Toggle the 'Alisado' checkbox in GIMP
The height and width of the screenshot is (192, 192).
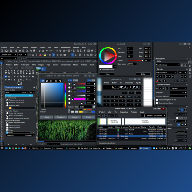[7, 130]
